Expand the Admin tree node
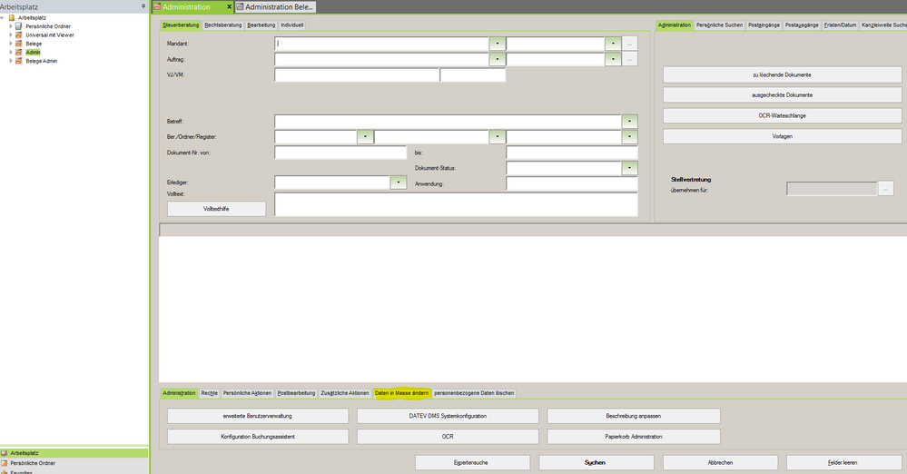Image resolution: width=907 pixels, height=474 pixels. tap(10, 52)
